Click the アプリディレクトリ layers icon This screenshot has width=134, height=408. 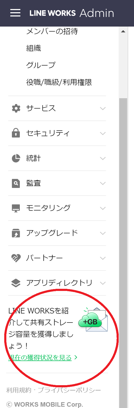point(16,283)
